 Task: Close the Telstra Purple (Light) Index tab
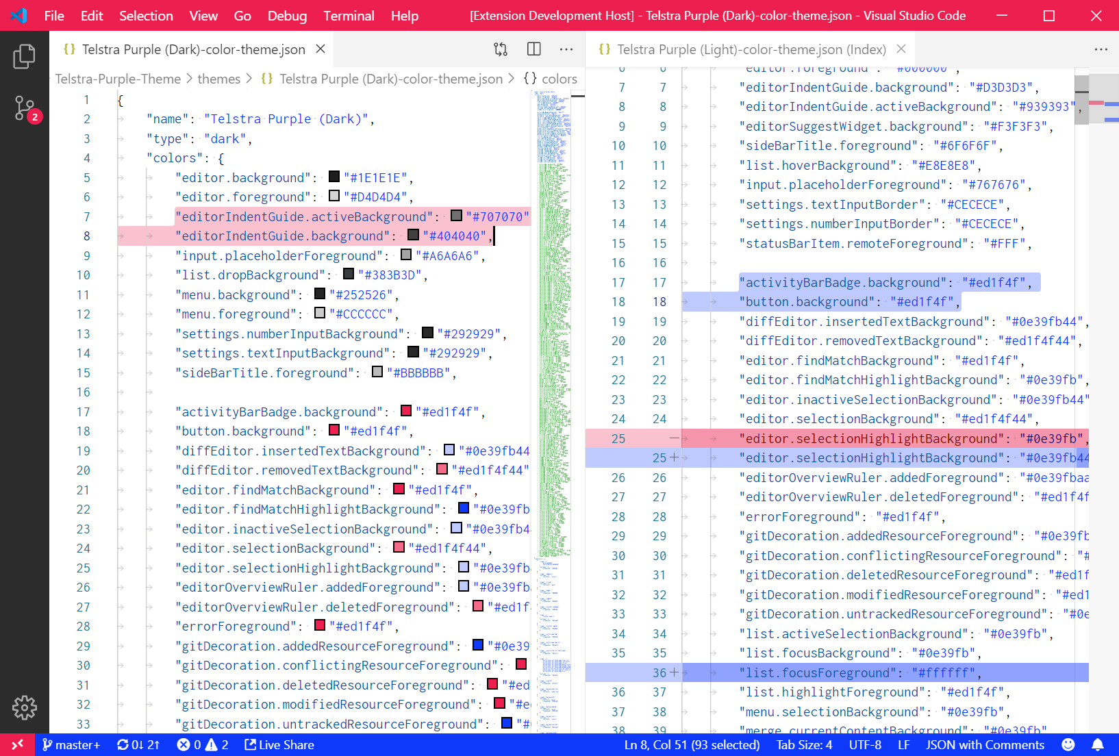pyautogui.click(x=901, y=49)
